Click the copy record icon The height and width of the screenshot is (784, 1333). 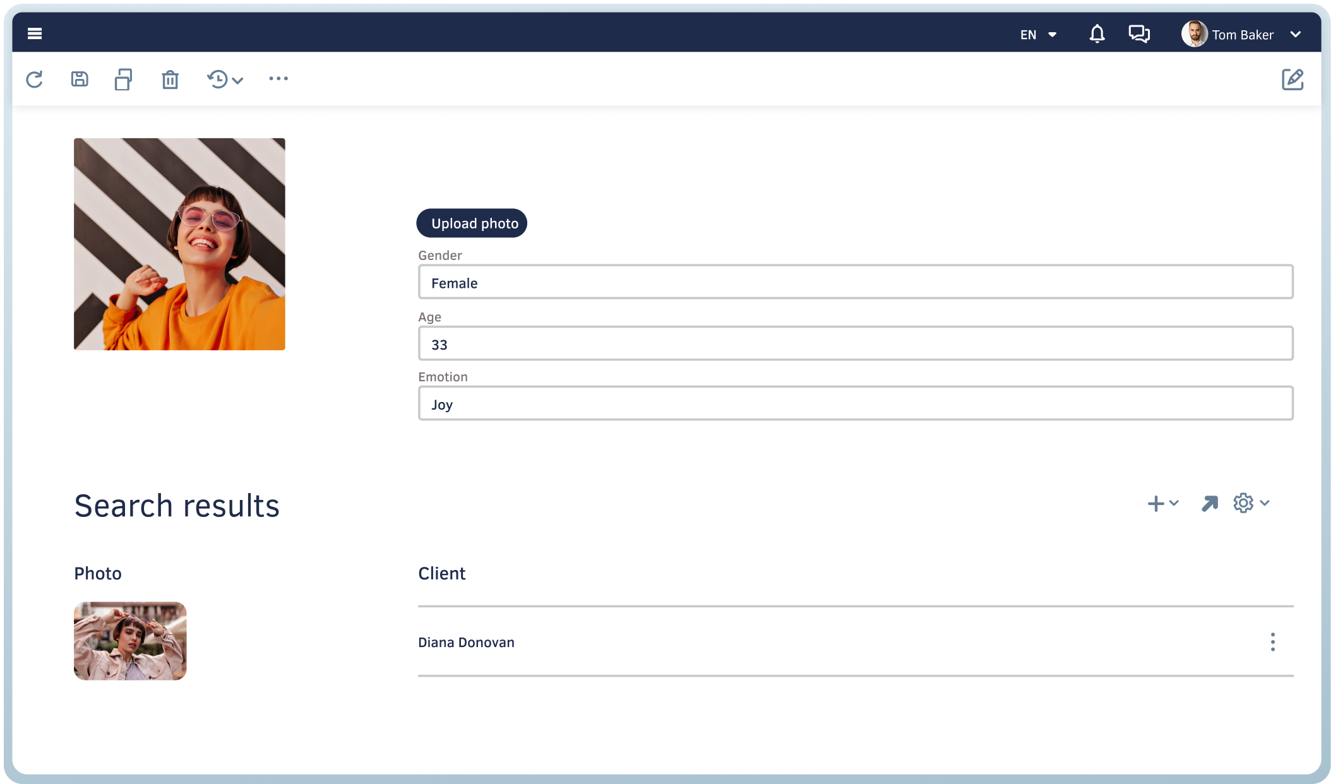pyautogui.click(x=123, y=80)
